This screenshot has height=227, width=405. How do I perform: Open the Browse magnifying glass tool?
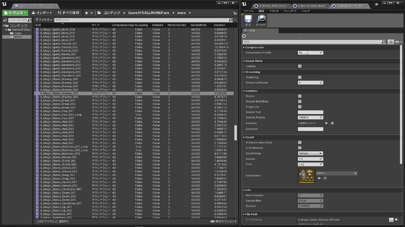260,20
